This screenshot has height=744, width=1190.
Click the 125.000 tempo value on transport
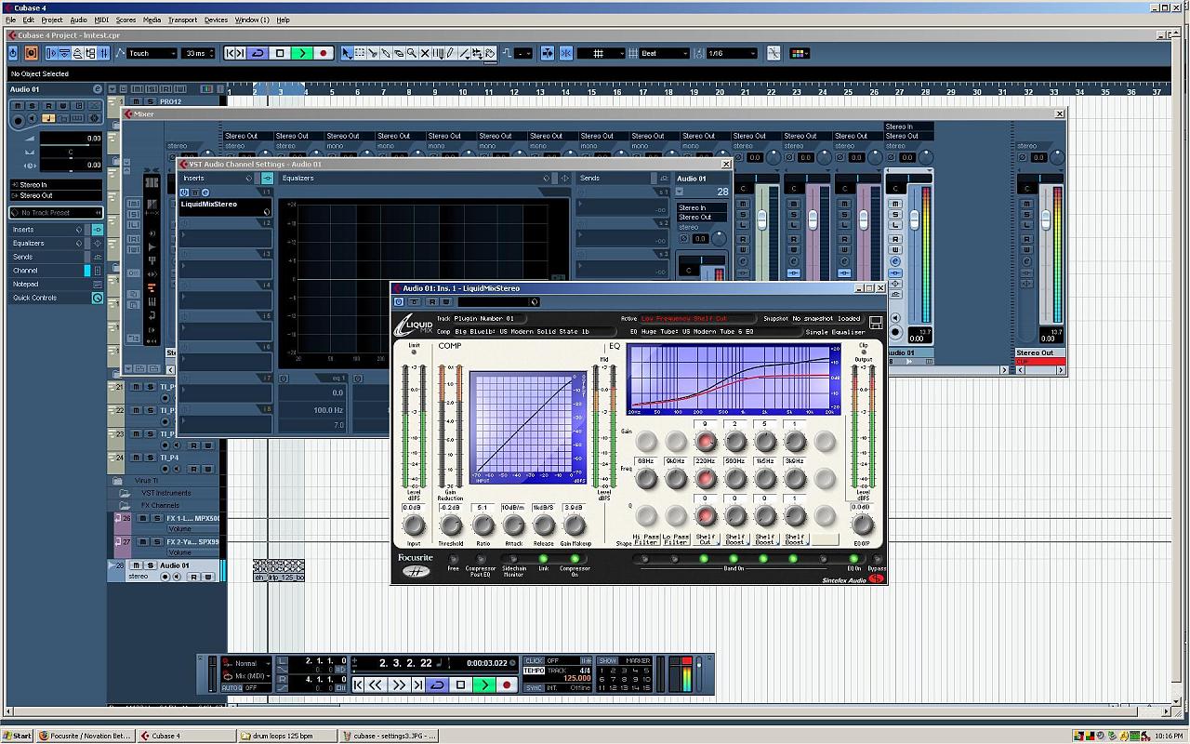click(x=576, y=679)
